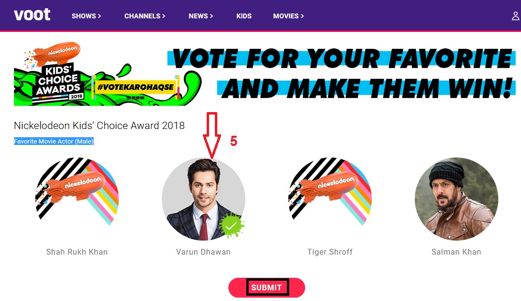Image resolution: width=521 pixels, height=301 pixels.
Task: Click the #VOTEKAROHAQSE hashtag badge
Action: (135, 87)
